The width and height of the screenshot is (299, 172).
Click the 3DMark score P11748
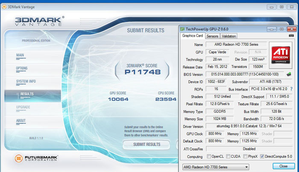point(142,72)
